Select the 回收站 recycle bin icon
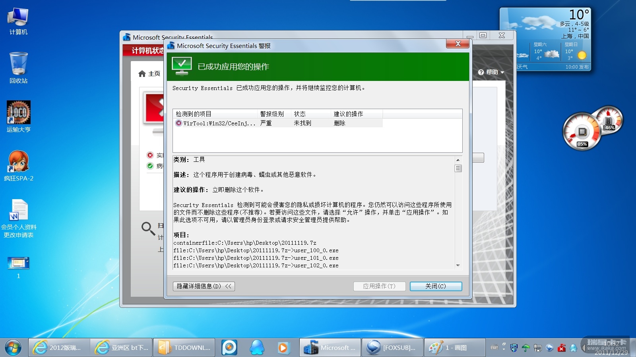The width and height of the screenshot is (636, 357). coord(18,67)
